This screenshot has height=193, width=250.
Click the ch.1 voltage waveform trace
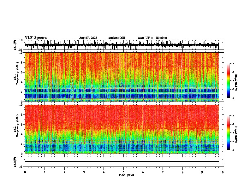pos(122,45)
